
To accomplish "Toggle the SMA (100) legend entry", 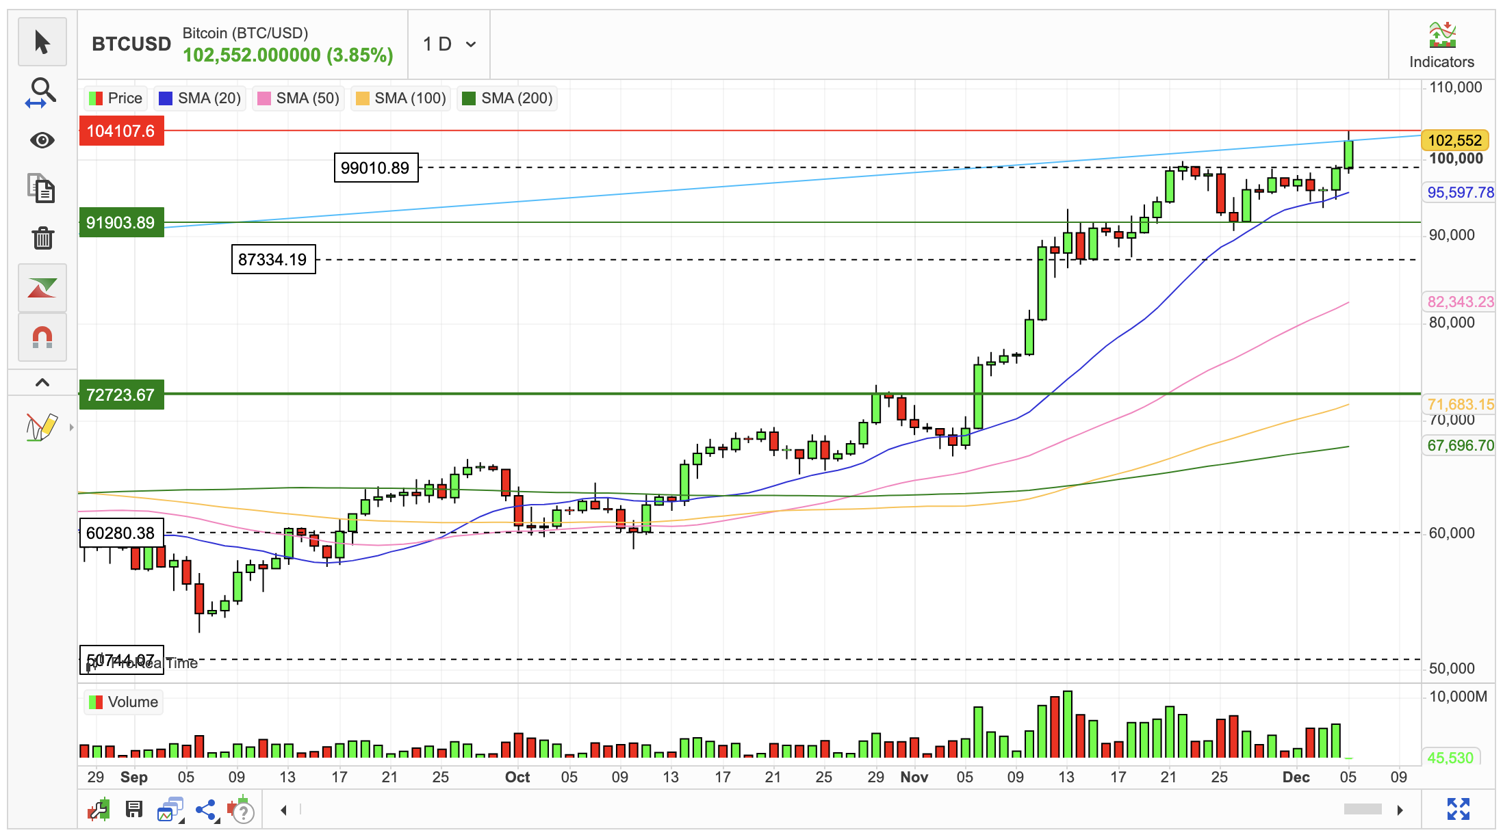I will [x=401, y=98].
